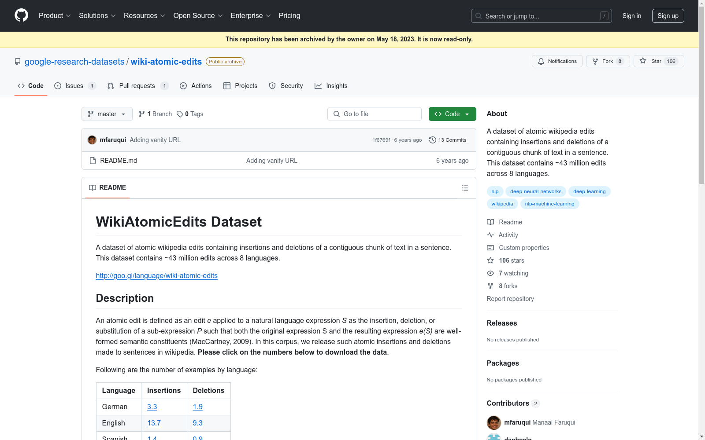Open the Packages heading link
The image size is (705, 440).
pos(503,363)
